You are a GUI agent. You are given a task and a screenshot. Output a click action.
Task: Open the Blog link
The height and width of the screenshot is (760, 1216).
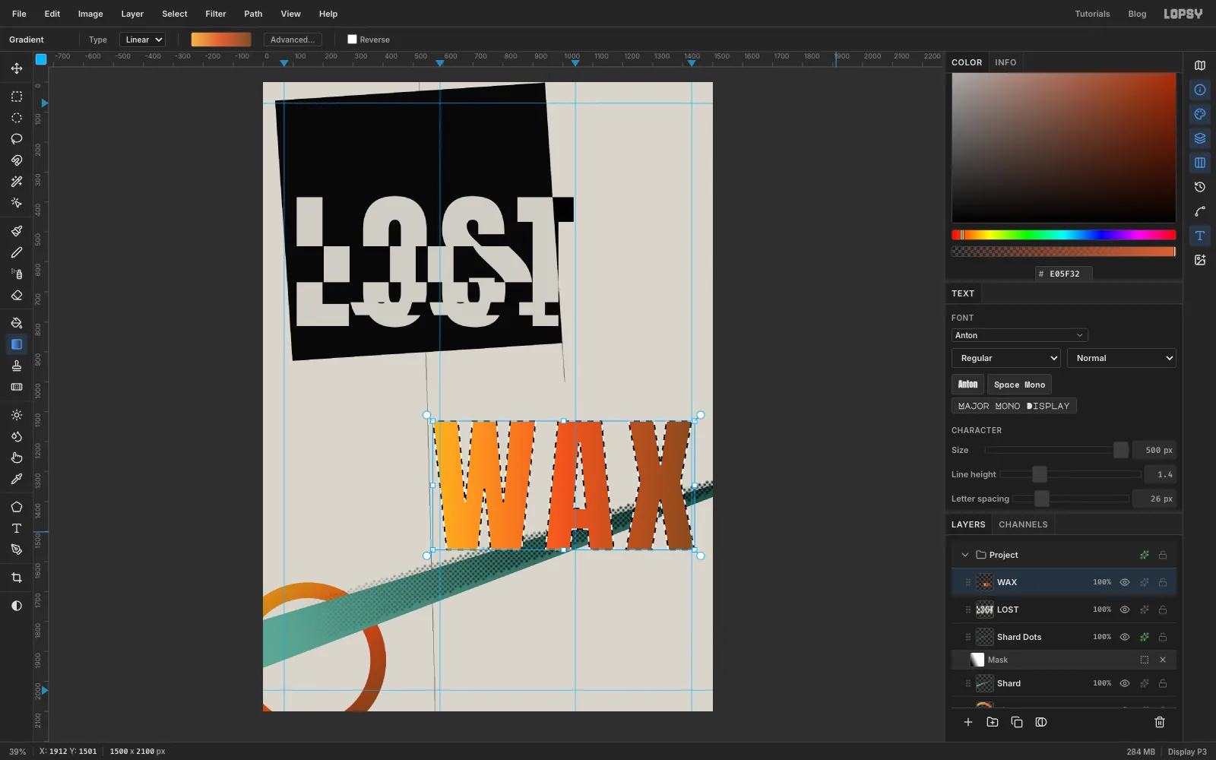click(x=1137, y=14)
